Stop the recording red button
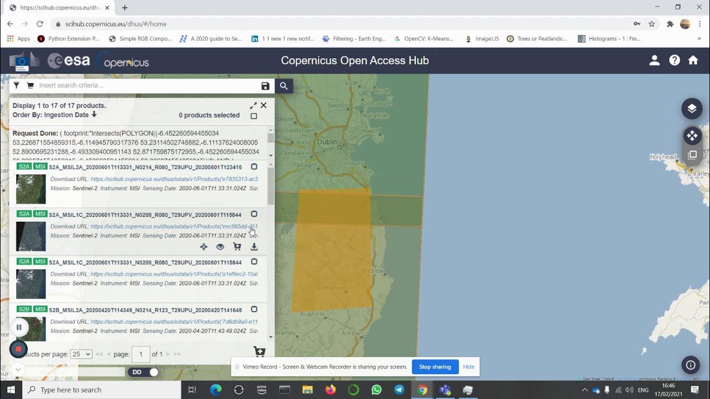 18,349
